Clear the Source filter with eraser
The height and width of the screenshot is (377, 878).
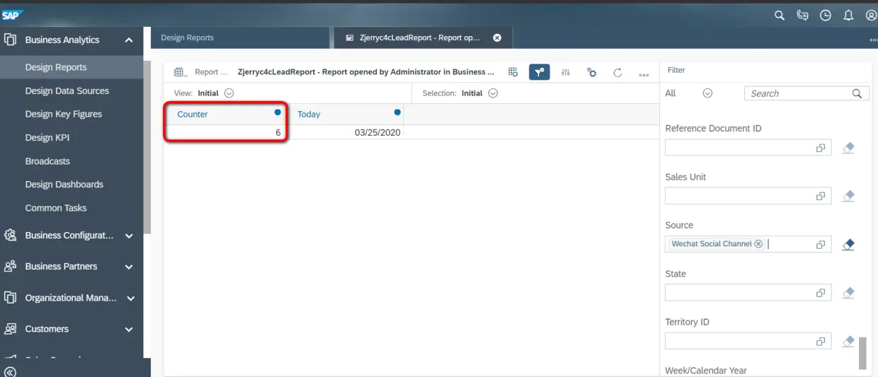[x=848, y=245]
